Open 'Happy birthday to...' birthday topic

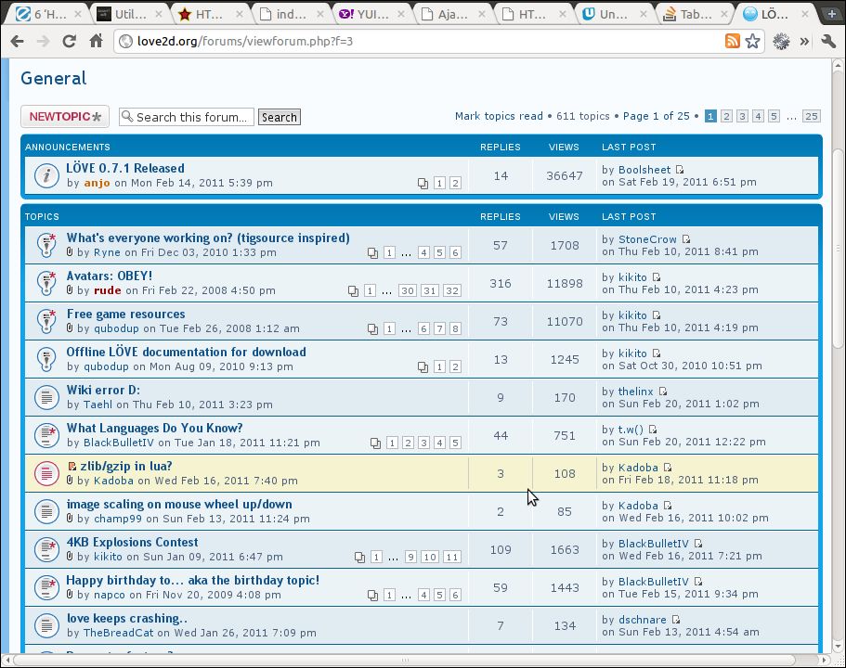click(192, 581)
